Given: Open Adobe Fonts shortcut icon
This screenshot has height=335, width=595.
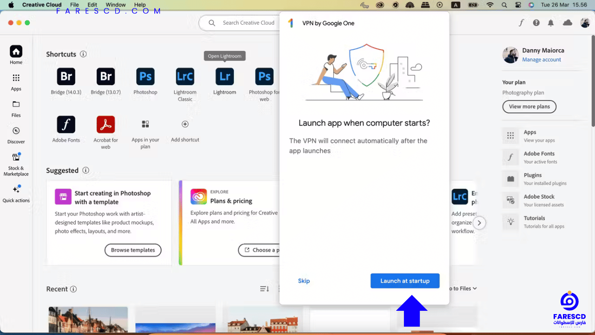Looking at the screenshot, I should (66, 124).
